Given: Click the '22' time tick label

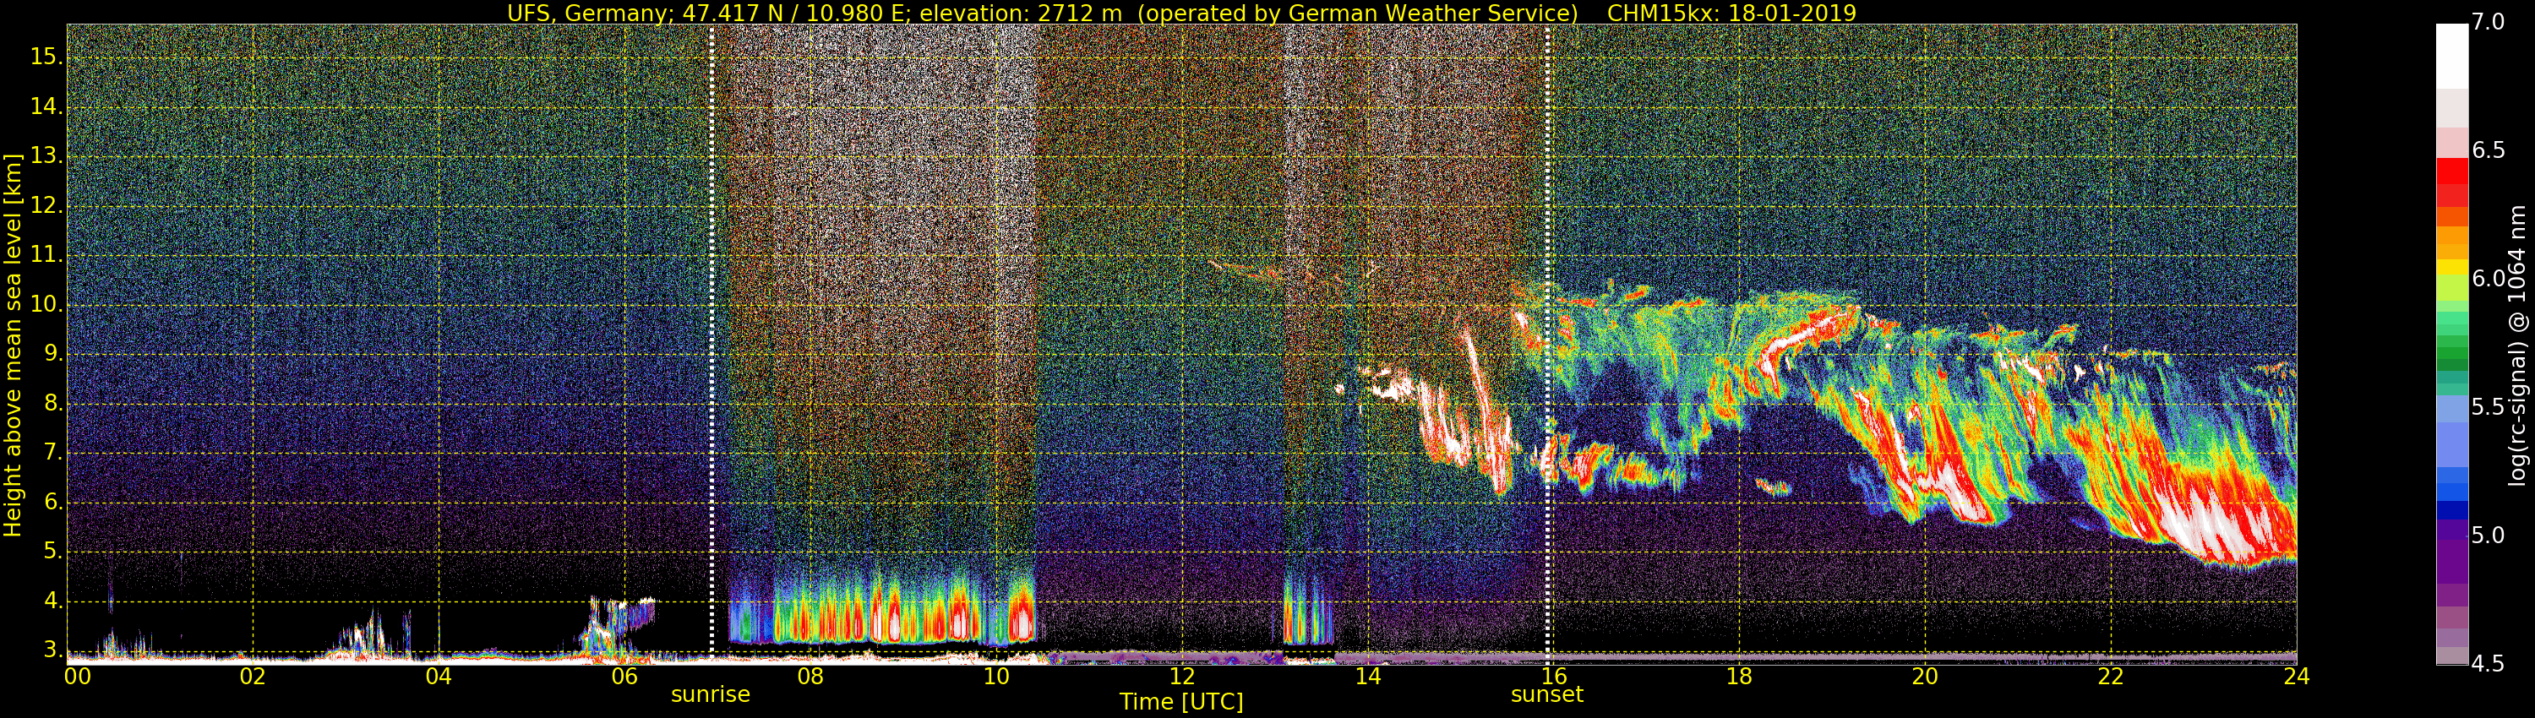Looking at the screenshot, I should (x=2111, y=677).
